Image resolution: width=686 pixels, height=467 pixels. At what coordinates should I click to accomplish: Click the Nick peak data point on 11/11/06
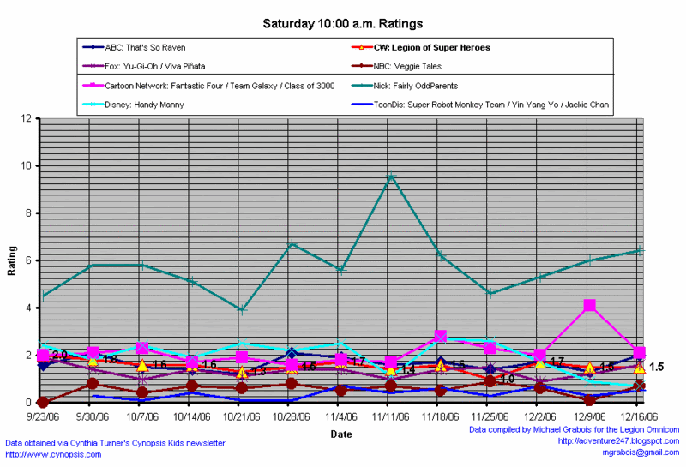click(391, 177)
